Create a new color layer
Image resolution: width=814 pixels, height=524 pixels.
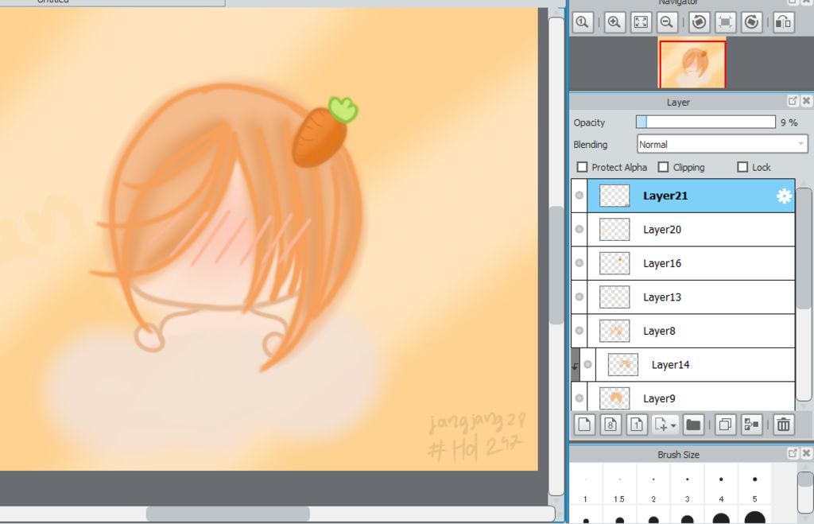point(584,425)
